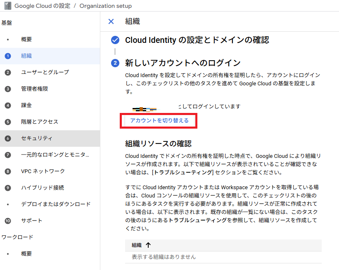The width and height of the screenshot is (339, 270).
Task: Select デプロイまたはダウンロード item
Action: coord(50,204)
